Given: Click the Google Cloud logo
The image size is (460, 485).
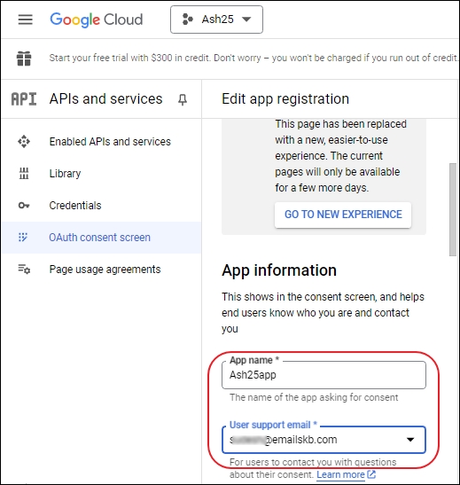Looking at the screenshot, I should (96, 20).
